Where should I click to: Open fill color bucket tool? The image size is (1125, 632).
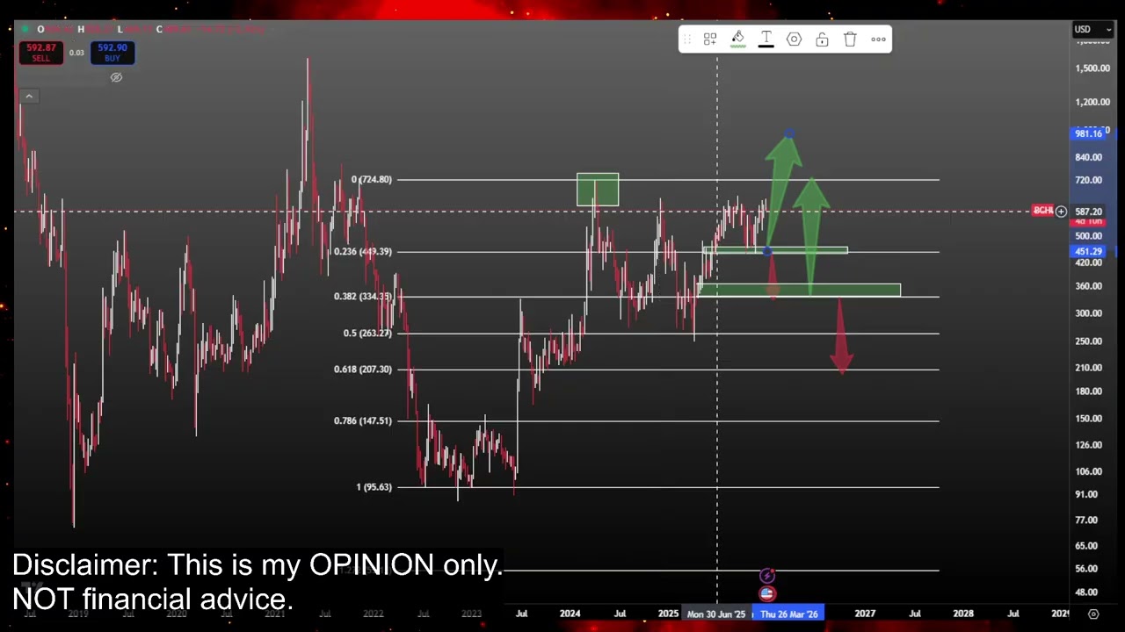738,39
